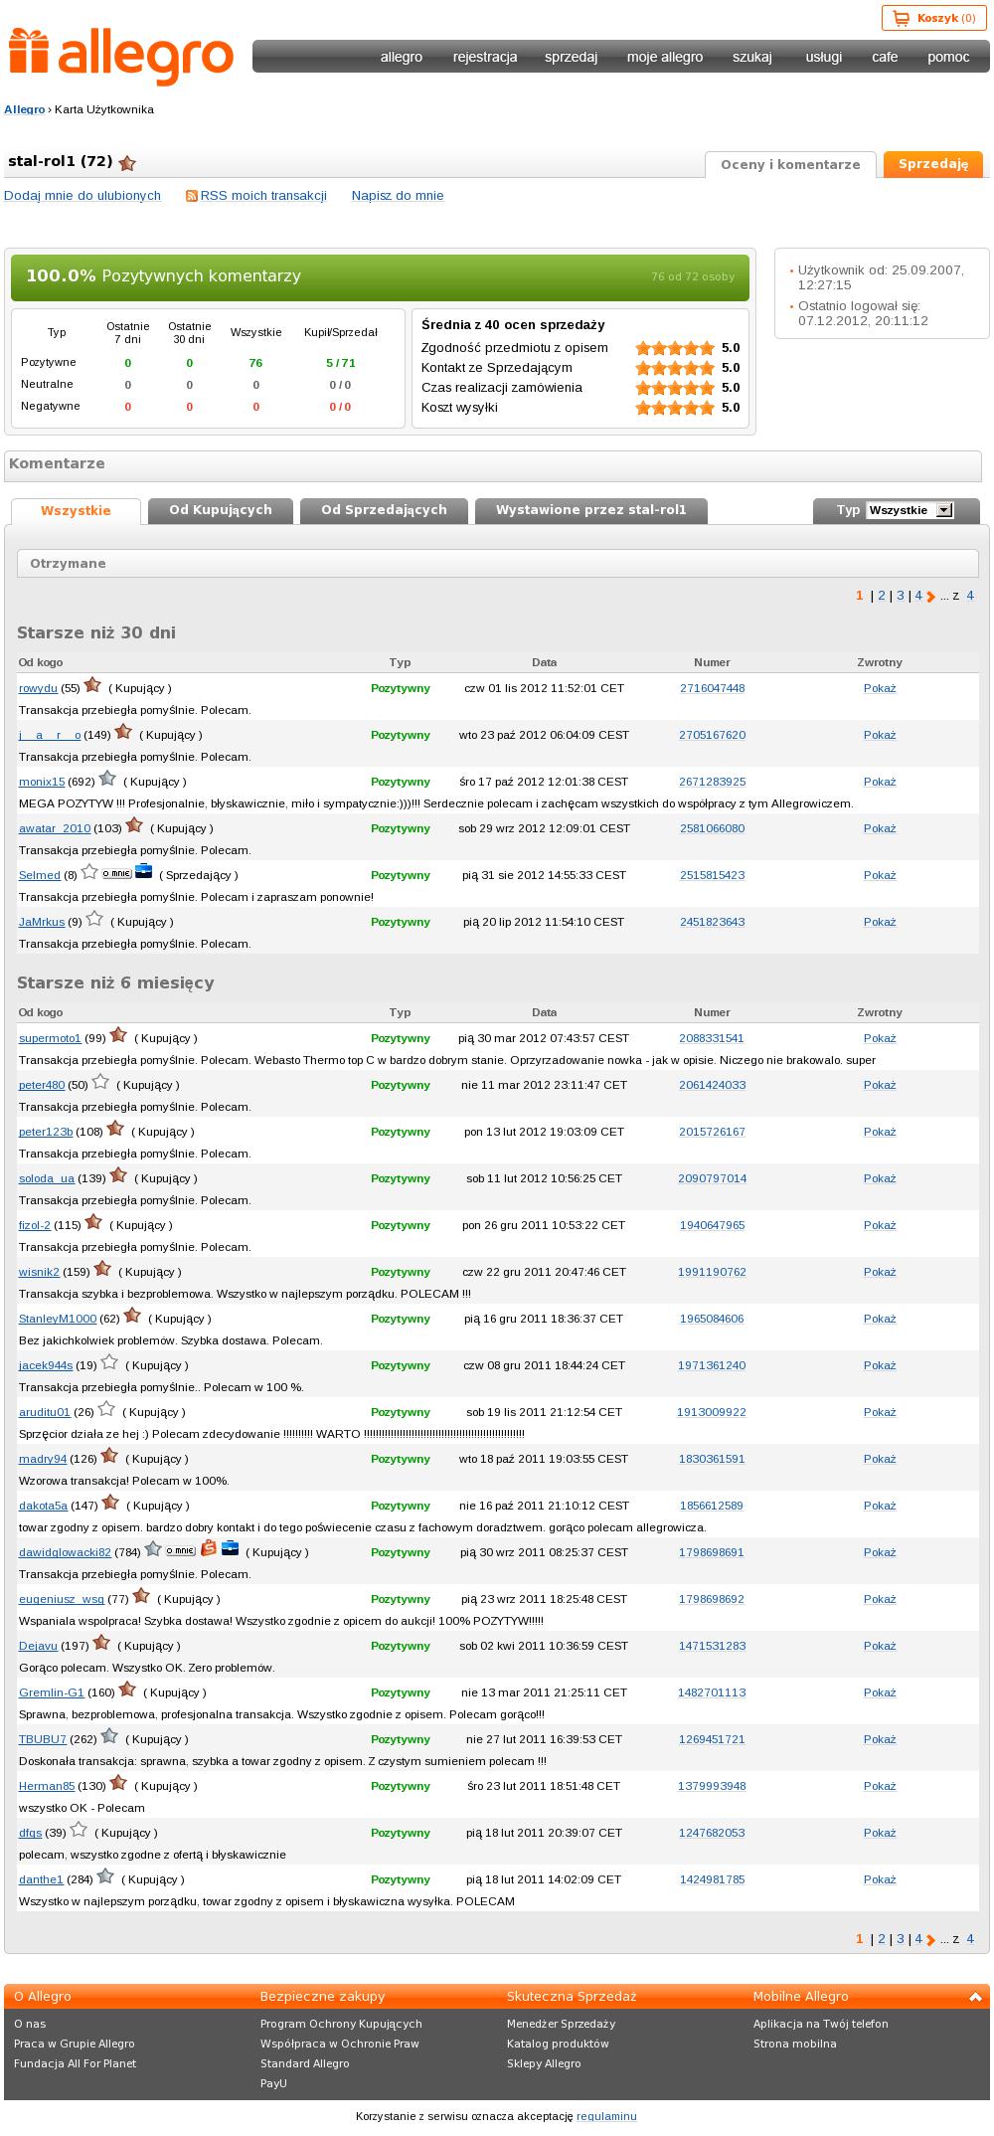Switch to the "Sprzedaję" tab
994x2136 pixels.
tap(933, 164)
